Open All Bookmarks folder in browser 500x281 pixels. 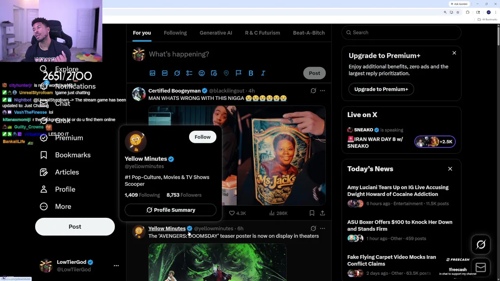pyautogui.click(x=488, y=20)
